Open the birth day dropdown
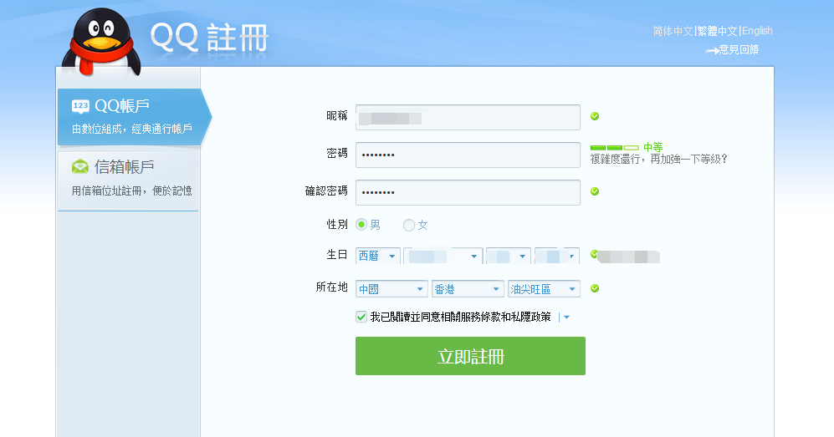The width and height of the screenshot is (834, 437). (x=557, y=256)
